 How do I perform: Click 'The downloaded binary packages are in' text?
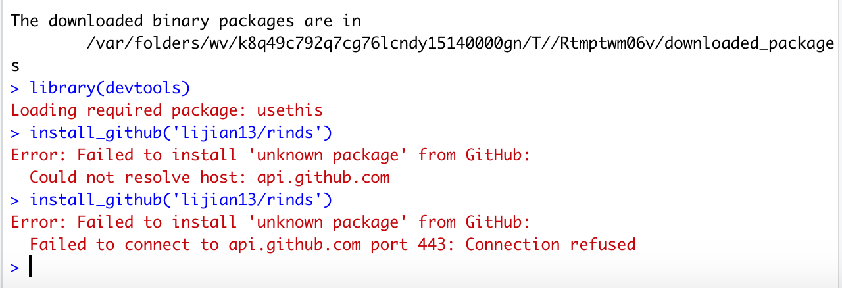point(186,20)
